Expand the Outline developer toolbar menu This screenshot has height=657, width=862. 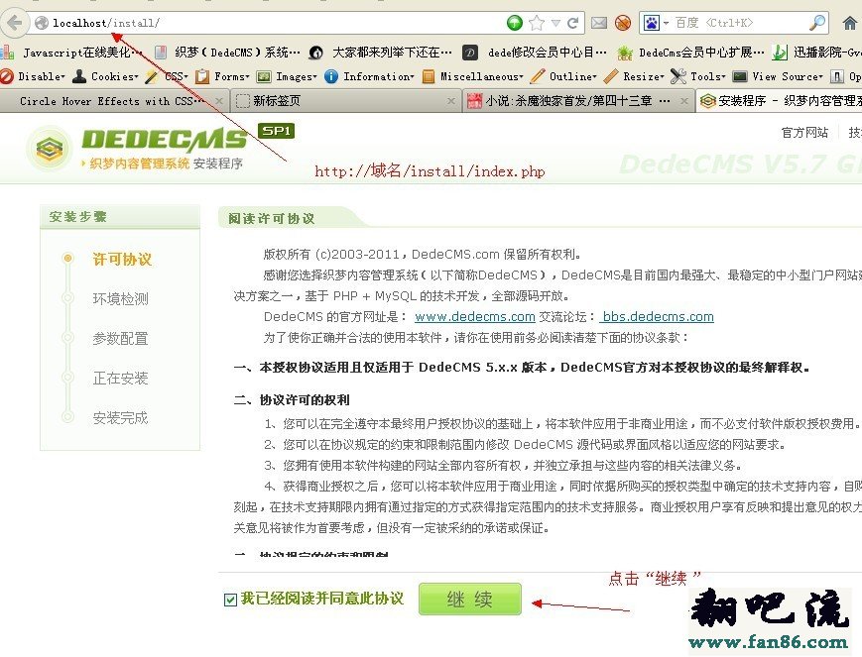click(563, 76)
